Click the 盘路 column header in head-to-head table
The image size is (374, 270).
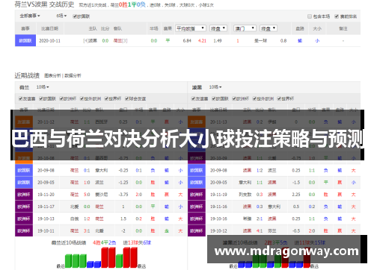[x=300, y=28]
